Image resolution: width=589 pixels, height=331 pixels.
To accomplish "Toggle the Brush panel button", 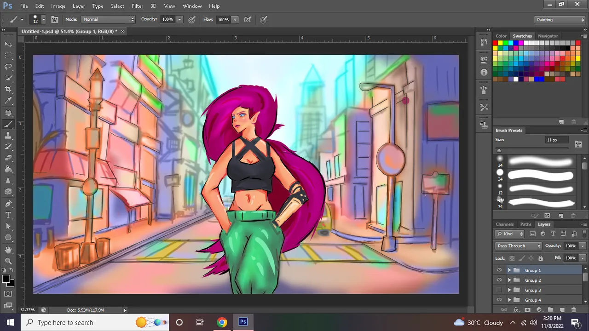I will 54,19.
